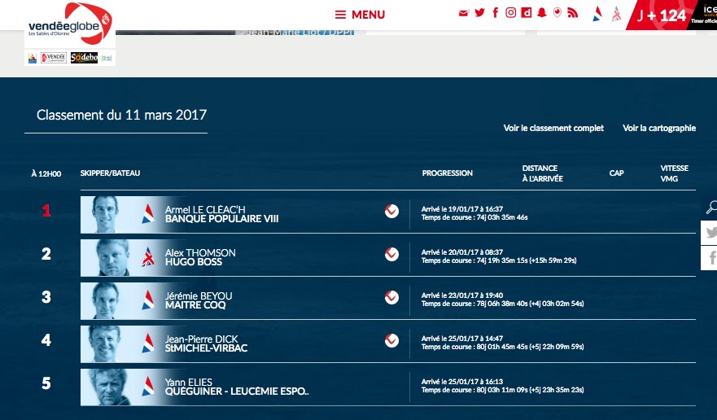Click the CAP column header
The image size is (717, 420).
pos(616,173)
